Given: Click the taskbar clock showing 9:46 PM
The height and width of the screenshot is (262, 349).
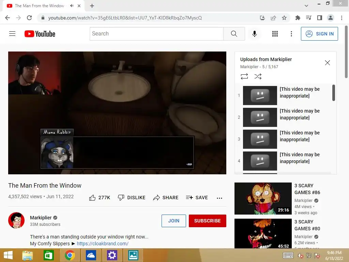Looking at the screenshot, I should tap(334, 256).
